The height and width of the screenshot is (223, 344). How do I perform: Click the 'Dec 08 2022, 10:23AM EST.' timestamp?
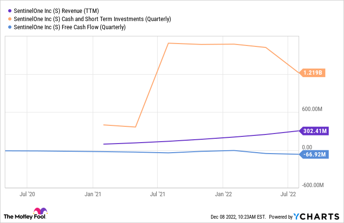tap(238, 217)
